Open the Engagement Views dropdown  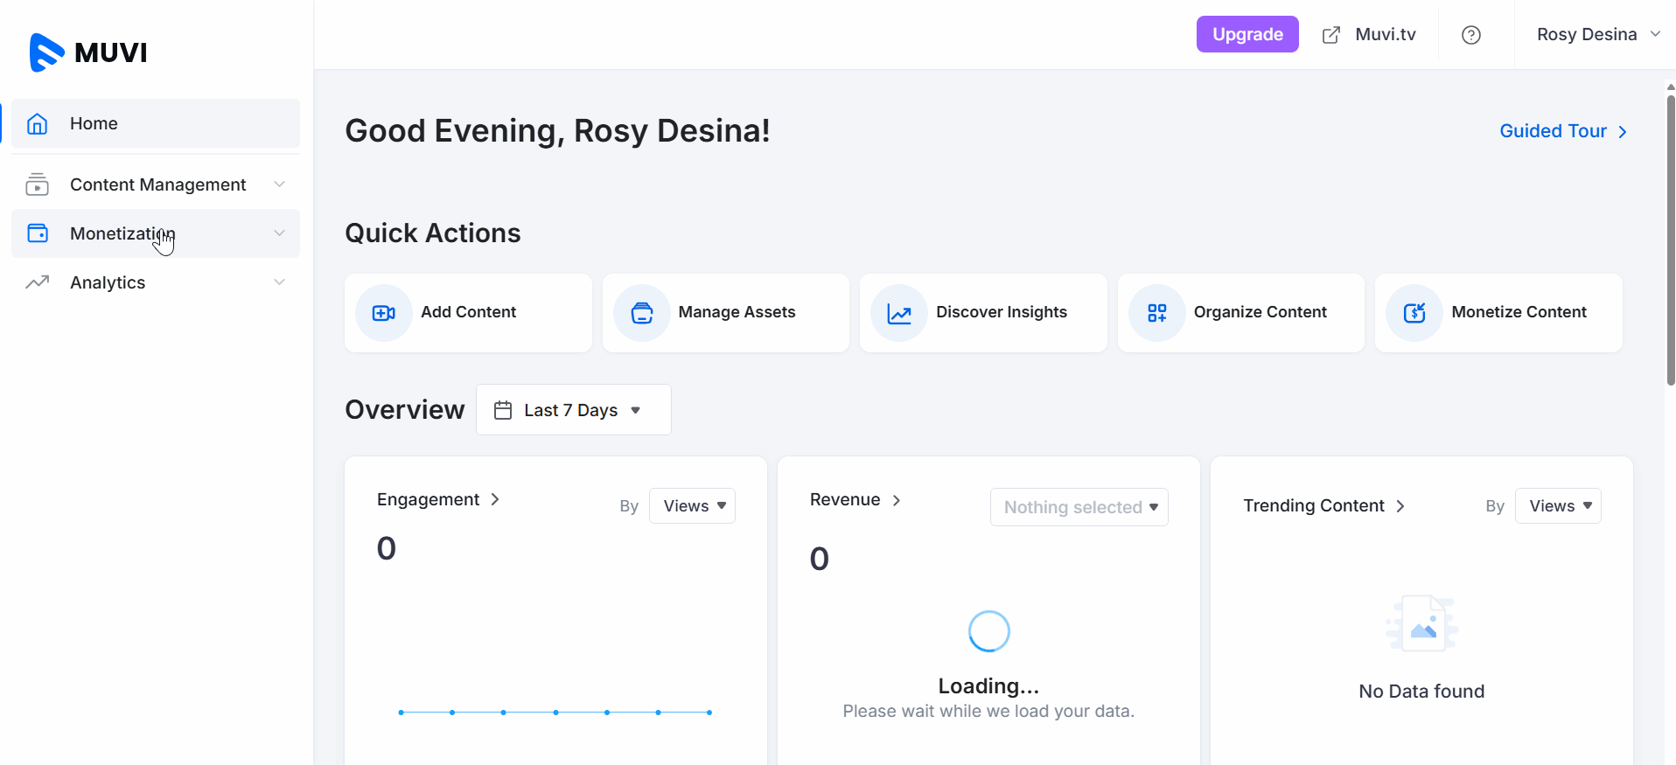pyautogui.click(x=692, y=506)
